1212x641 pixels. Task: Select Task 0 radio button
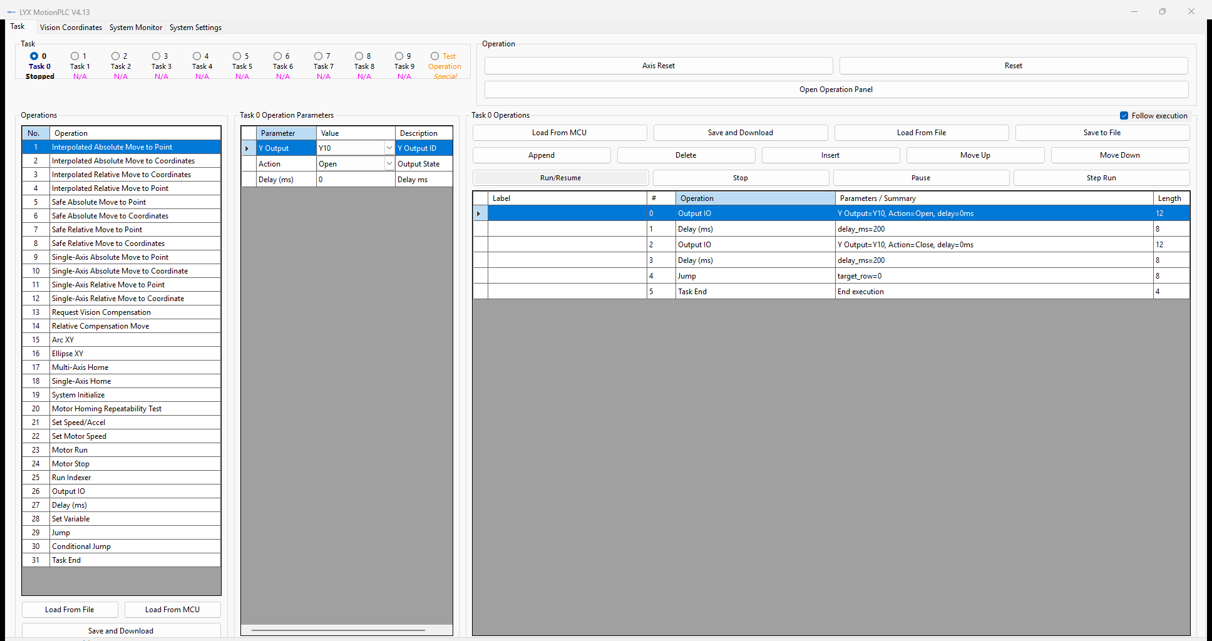pos(34,56)
